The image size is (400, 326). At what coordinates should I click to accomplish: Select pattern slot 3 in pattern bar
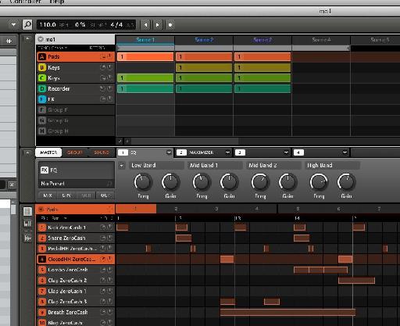tap(216, 209)
